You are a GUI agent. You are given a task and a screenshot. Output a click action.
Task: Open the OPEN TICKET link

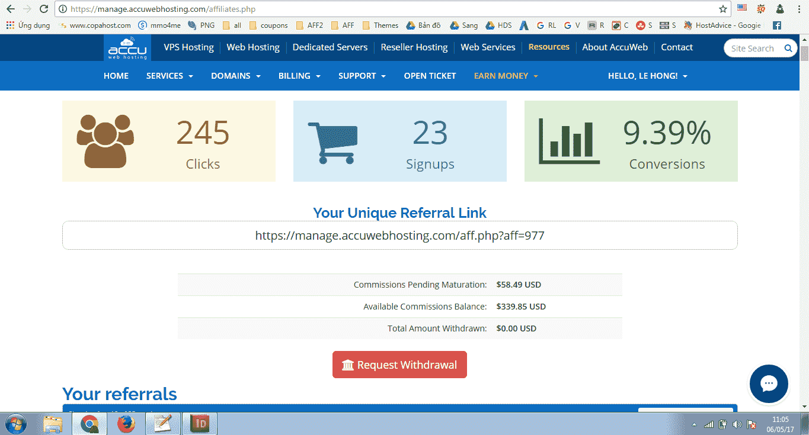pos(430,76)
